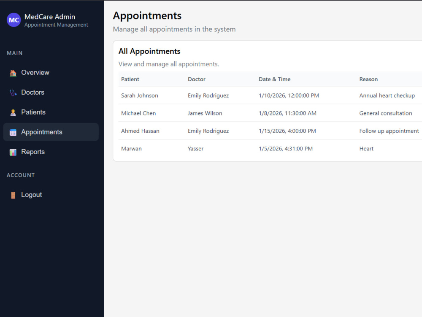
Task: Click the 1/5/2026, 4:31:00 PM date
Action: click(x=286, y=149)
